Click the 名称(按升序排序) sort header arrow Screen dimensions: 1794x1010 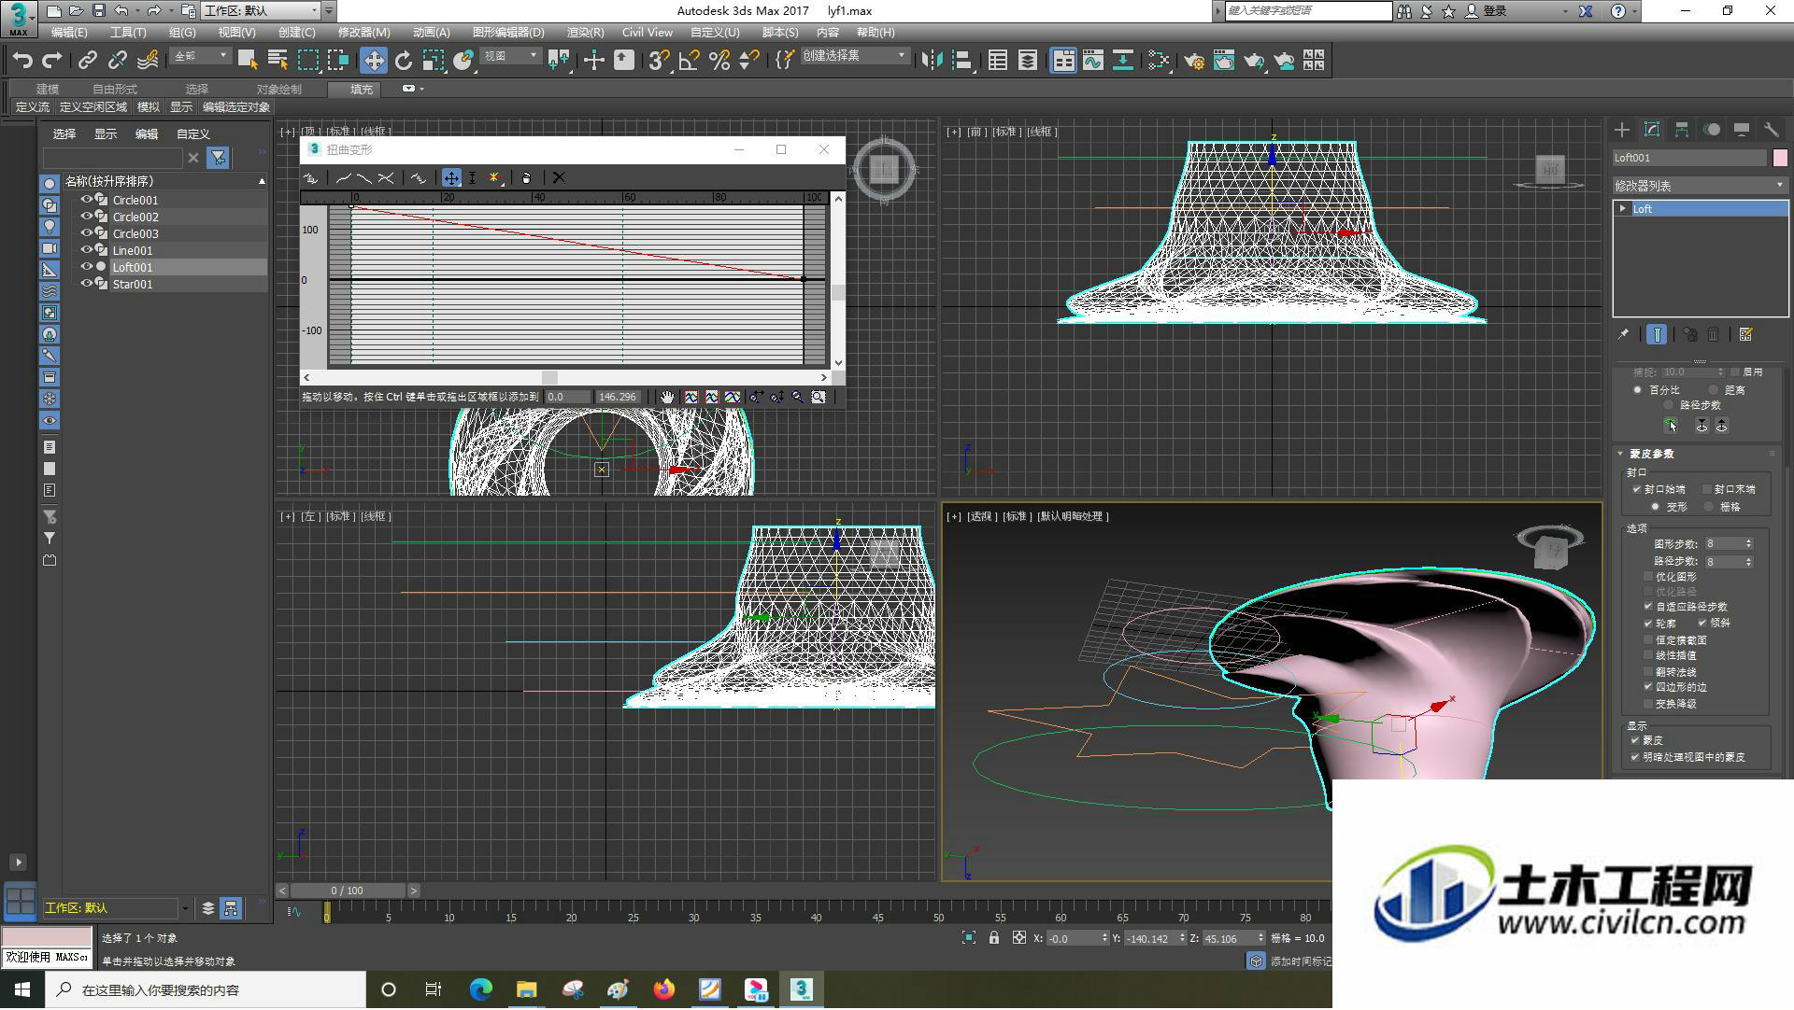pos(262,181)
